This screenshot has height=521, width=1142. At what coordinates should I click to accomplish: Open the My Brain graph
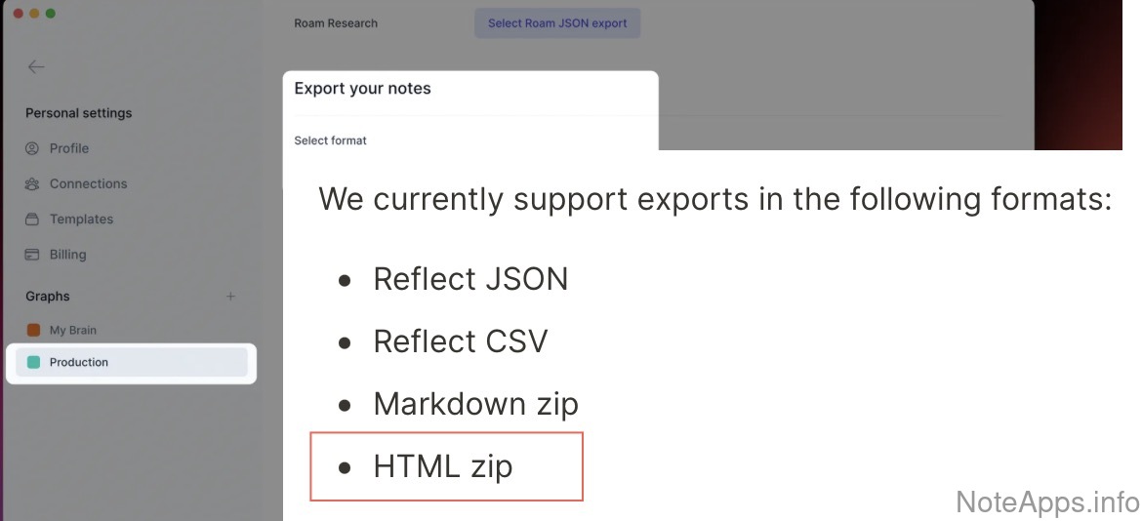tap(73, 331)
